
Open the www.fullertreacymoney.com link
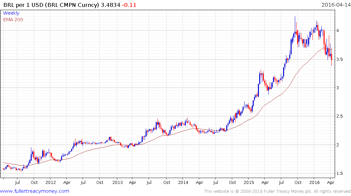pyautogui.click(x=35, y=191)
